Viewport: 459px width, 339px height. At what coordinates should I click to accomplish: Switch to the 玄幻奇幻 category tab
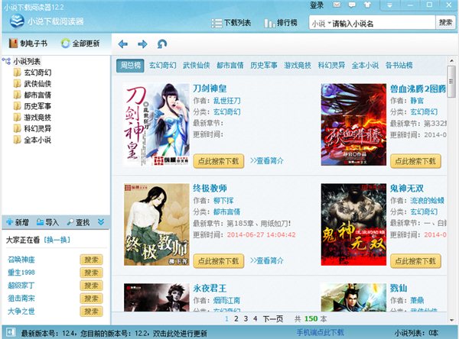tap(163, 66)
